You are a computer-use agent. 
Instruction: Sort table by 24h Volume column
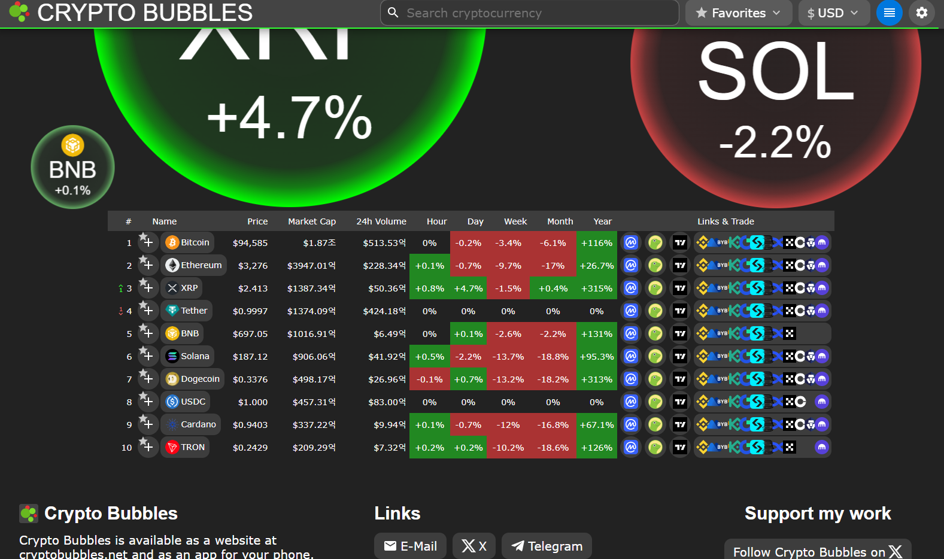381,221
